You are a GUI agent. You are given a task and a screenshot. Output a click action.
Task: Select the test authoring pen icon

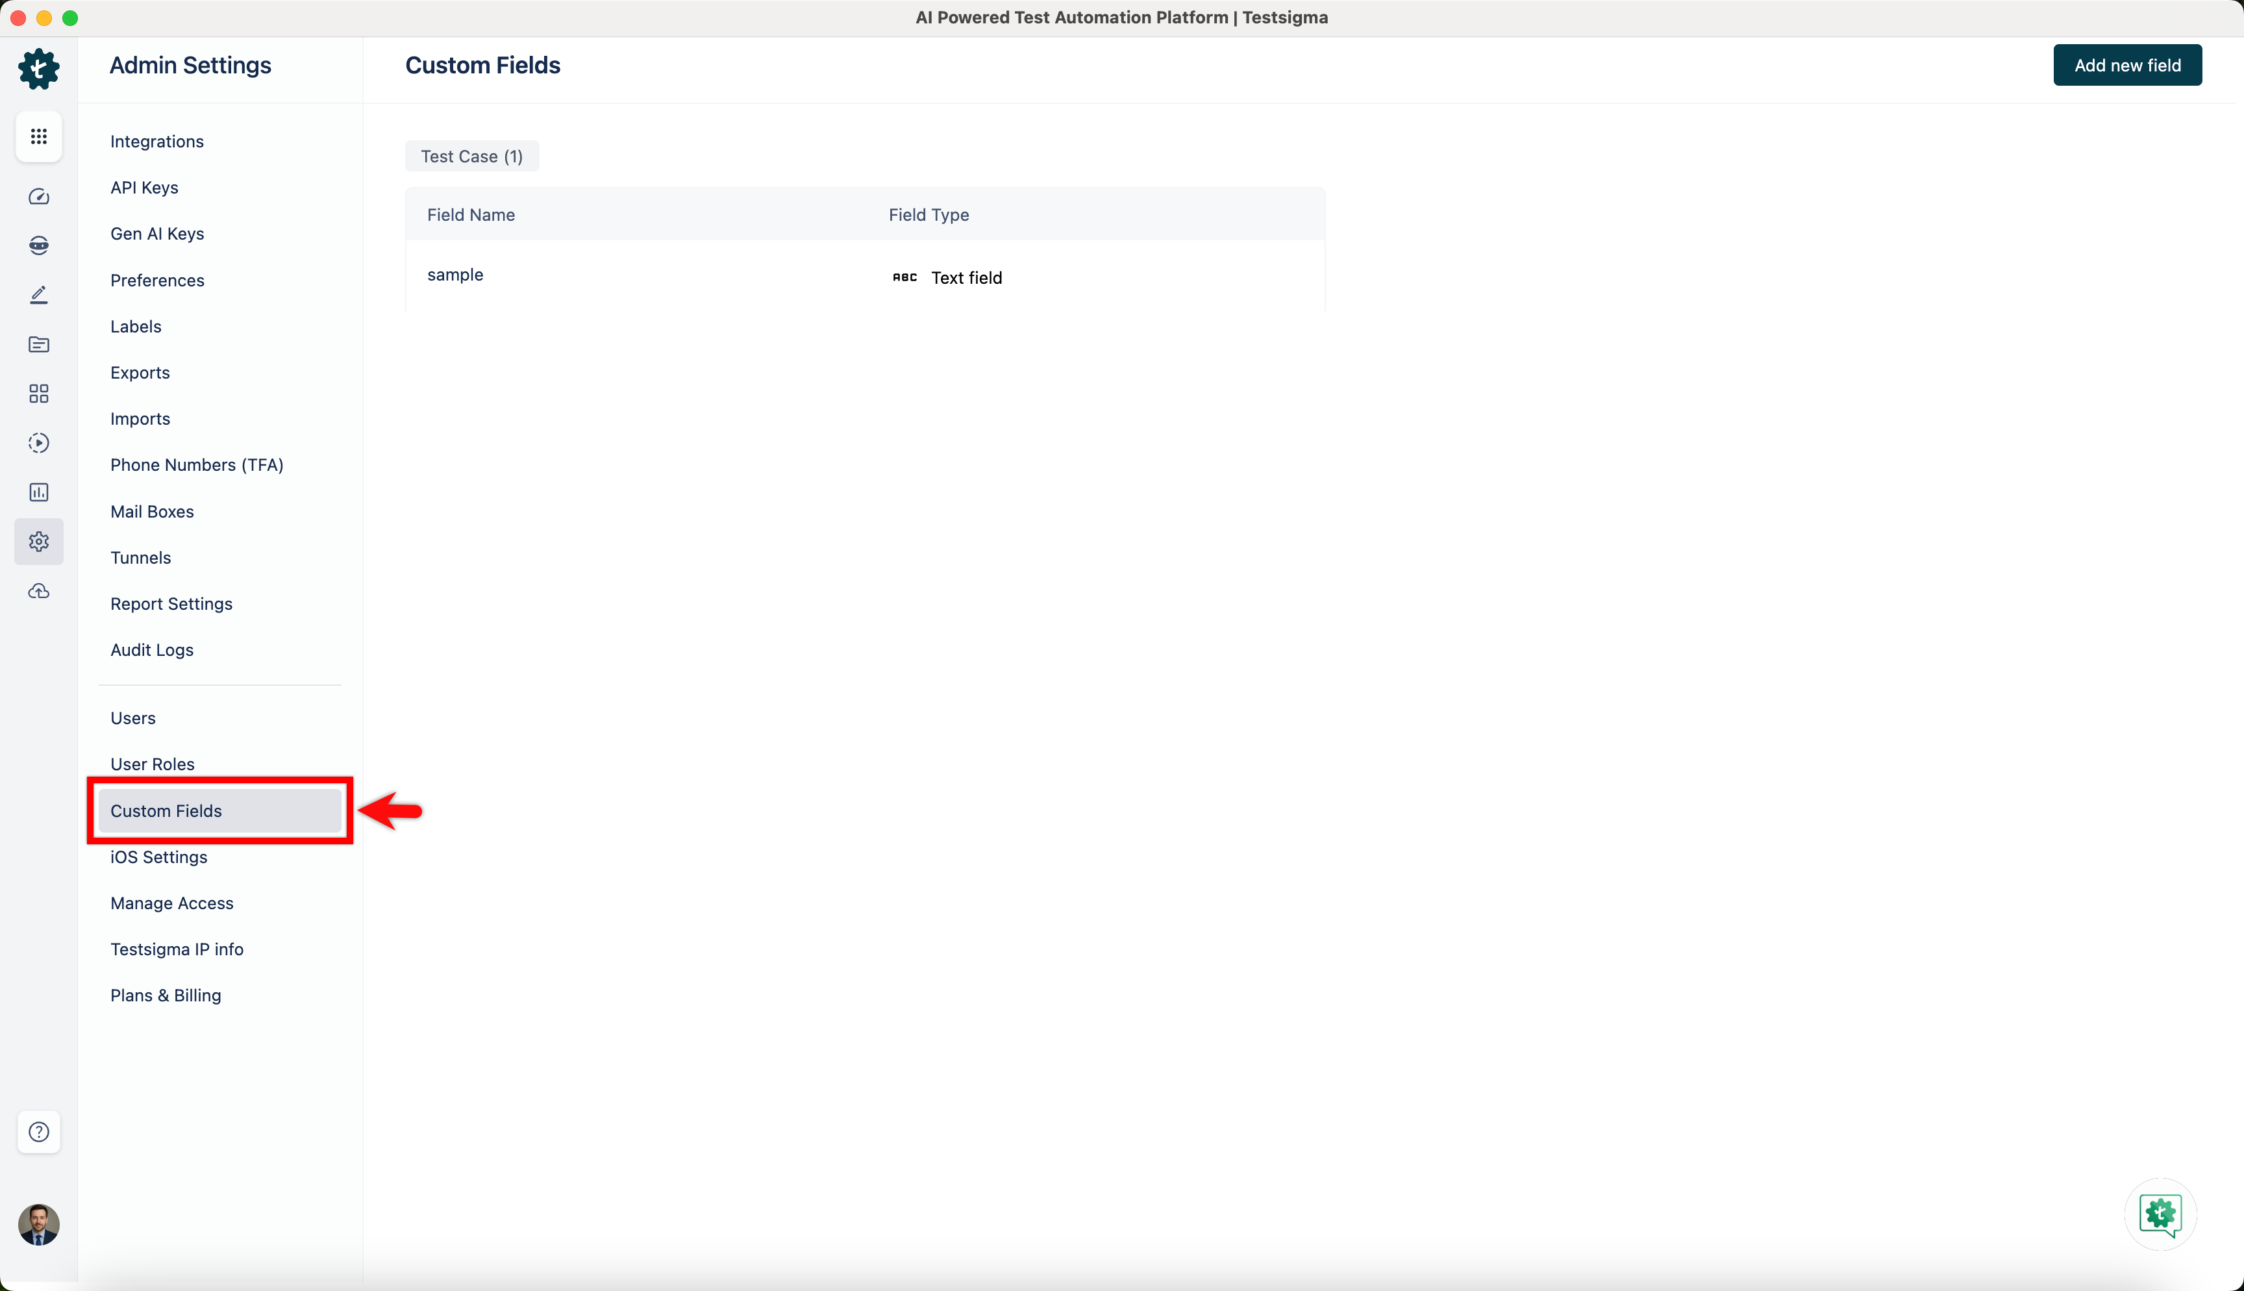pyautogui.click(x=38, y=294)
